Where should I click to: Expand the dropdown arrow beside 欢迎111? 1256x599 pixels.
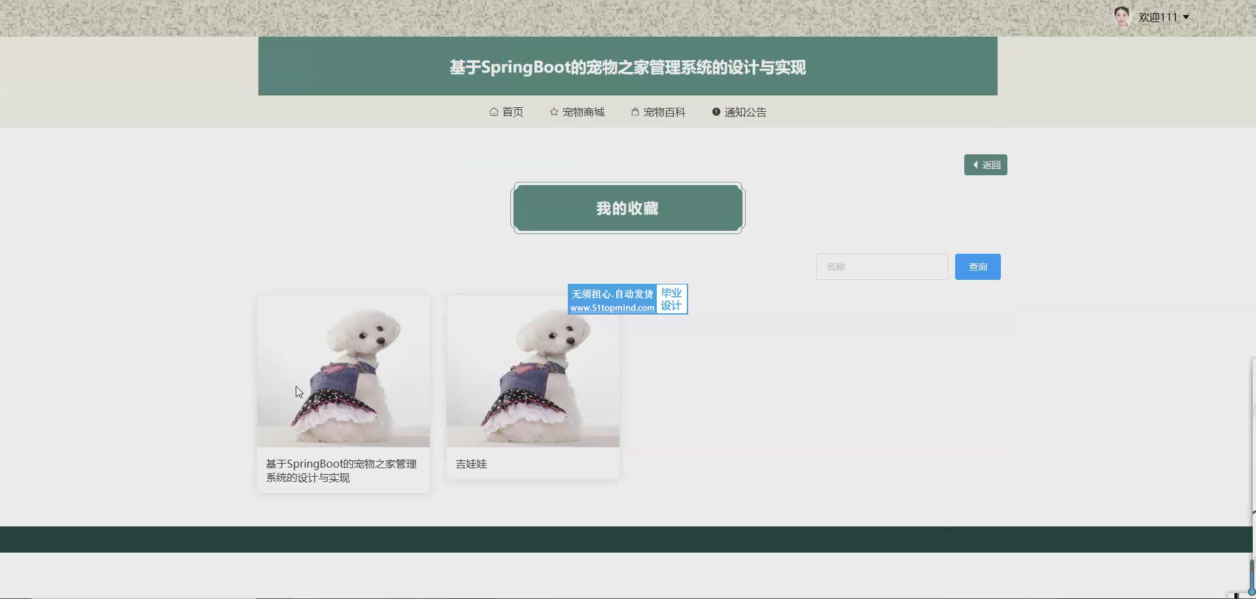click(1186, 17)
